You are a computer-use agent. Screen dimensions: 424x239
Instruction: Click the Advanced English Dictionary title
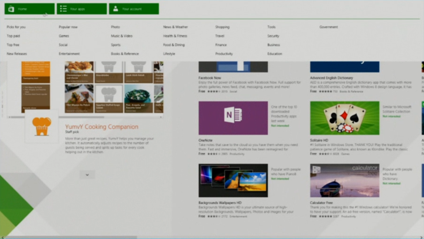(332, 78)
